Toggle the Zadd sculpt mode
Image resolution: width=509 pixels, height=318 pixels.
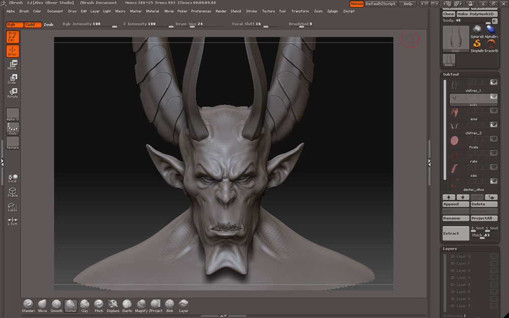tap(33, 24)
